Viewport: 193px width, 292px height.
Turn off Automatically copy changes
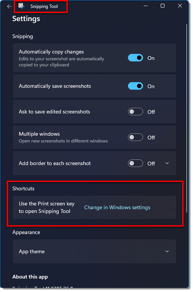click(135, 58)
